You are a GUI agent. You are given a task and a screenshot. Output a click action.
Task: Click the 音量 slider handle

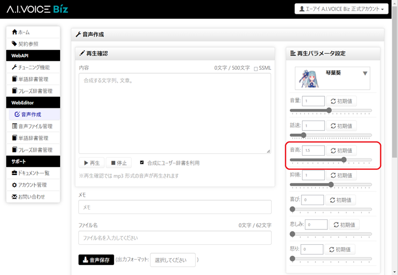tap(329, 110)
